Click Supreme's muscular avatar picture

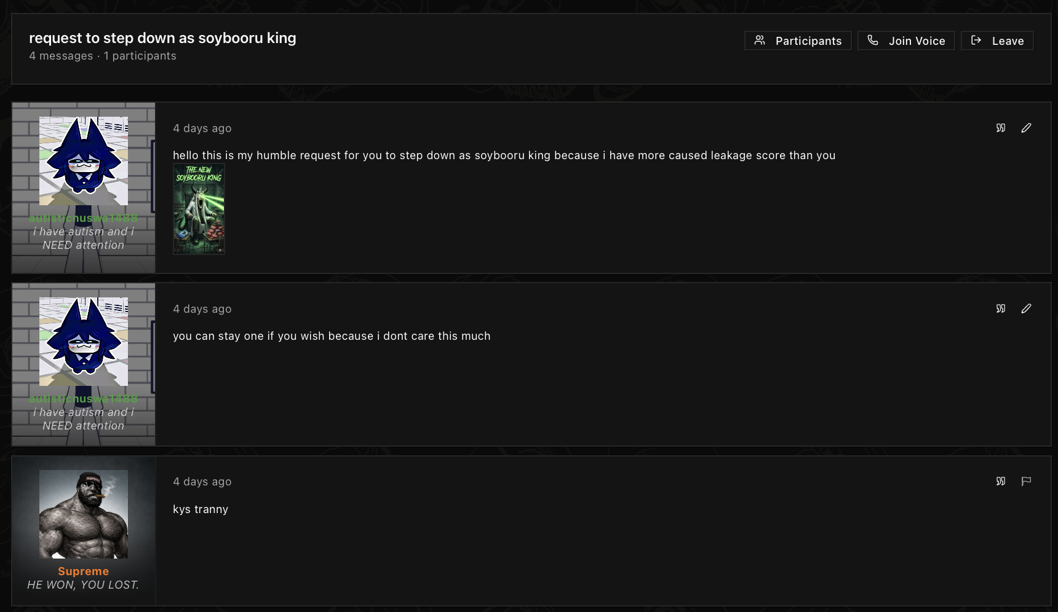[x=84, y=514]
